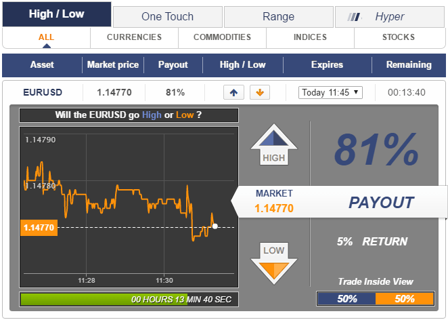
Task: Click the 11:28 time axis label
Action: pos(87,281)
